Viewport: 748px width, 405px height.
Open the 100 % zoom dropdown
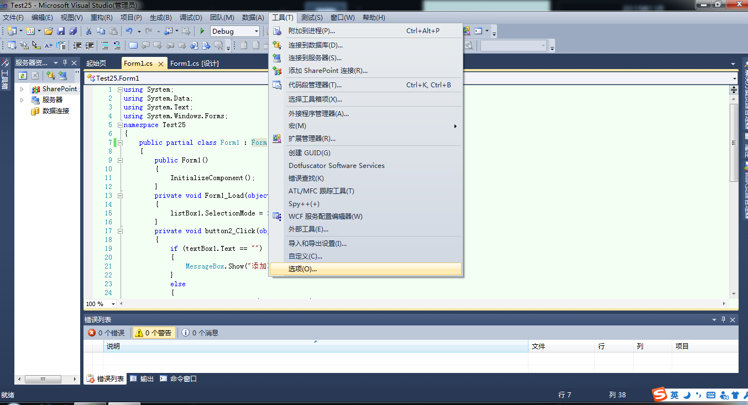(113, 304)
